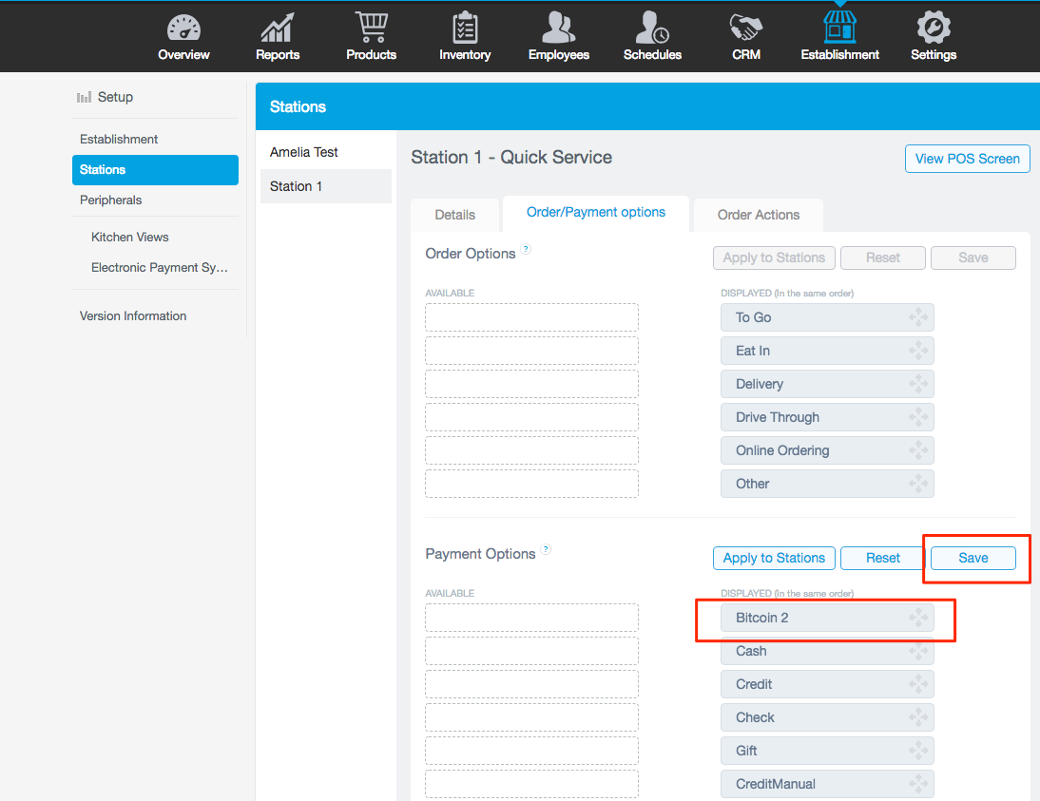
Task: Open the Inventory section
Action: tap(465, 36)
